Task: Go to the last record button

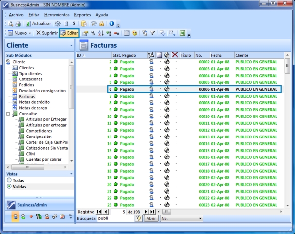Action: (152, 212)
